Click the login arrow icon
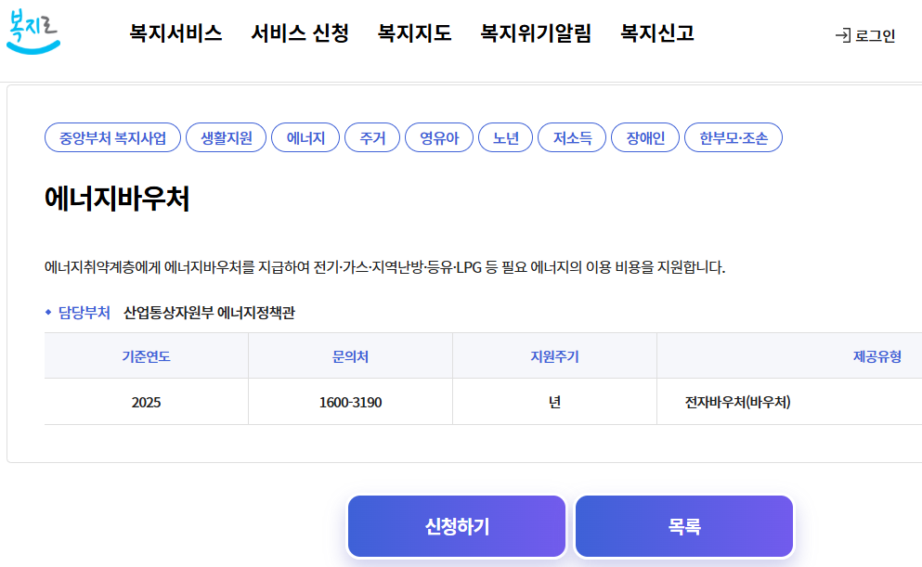 pyautogui.click(x=843, y=36)
